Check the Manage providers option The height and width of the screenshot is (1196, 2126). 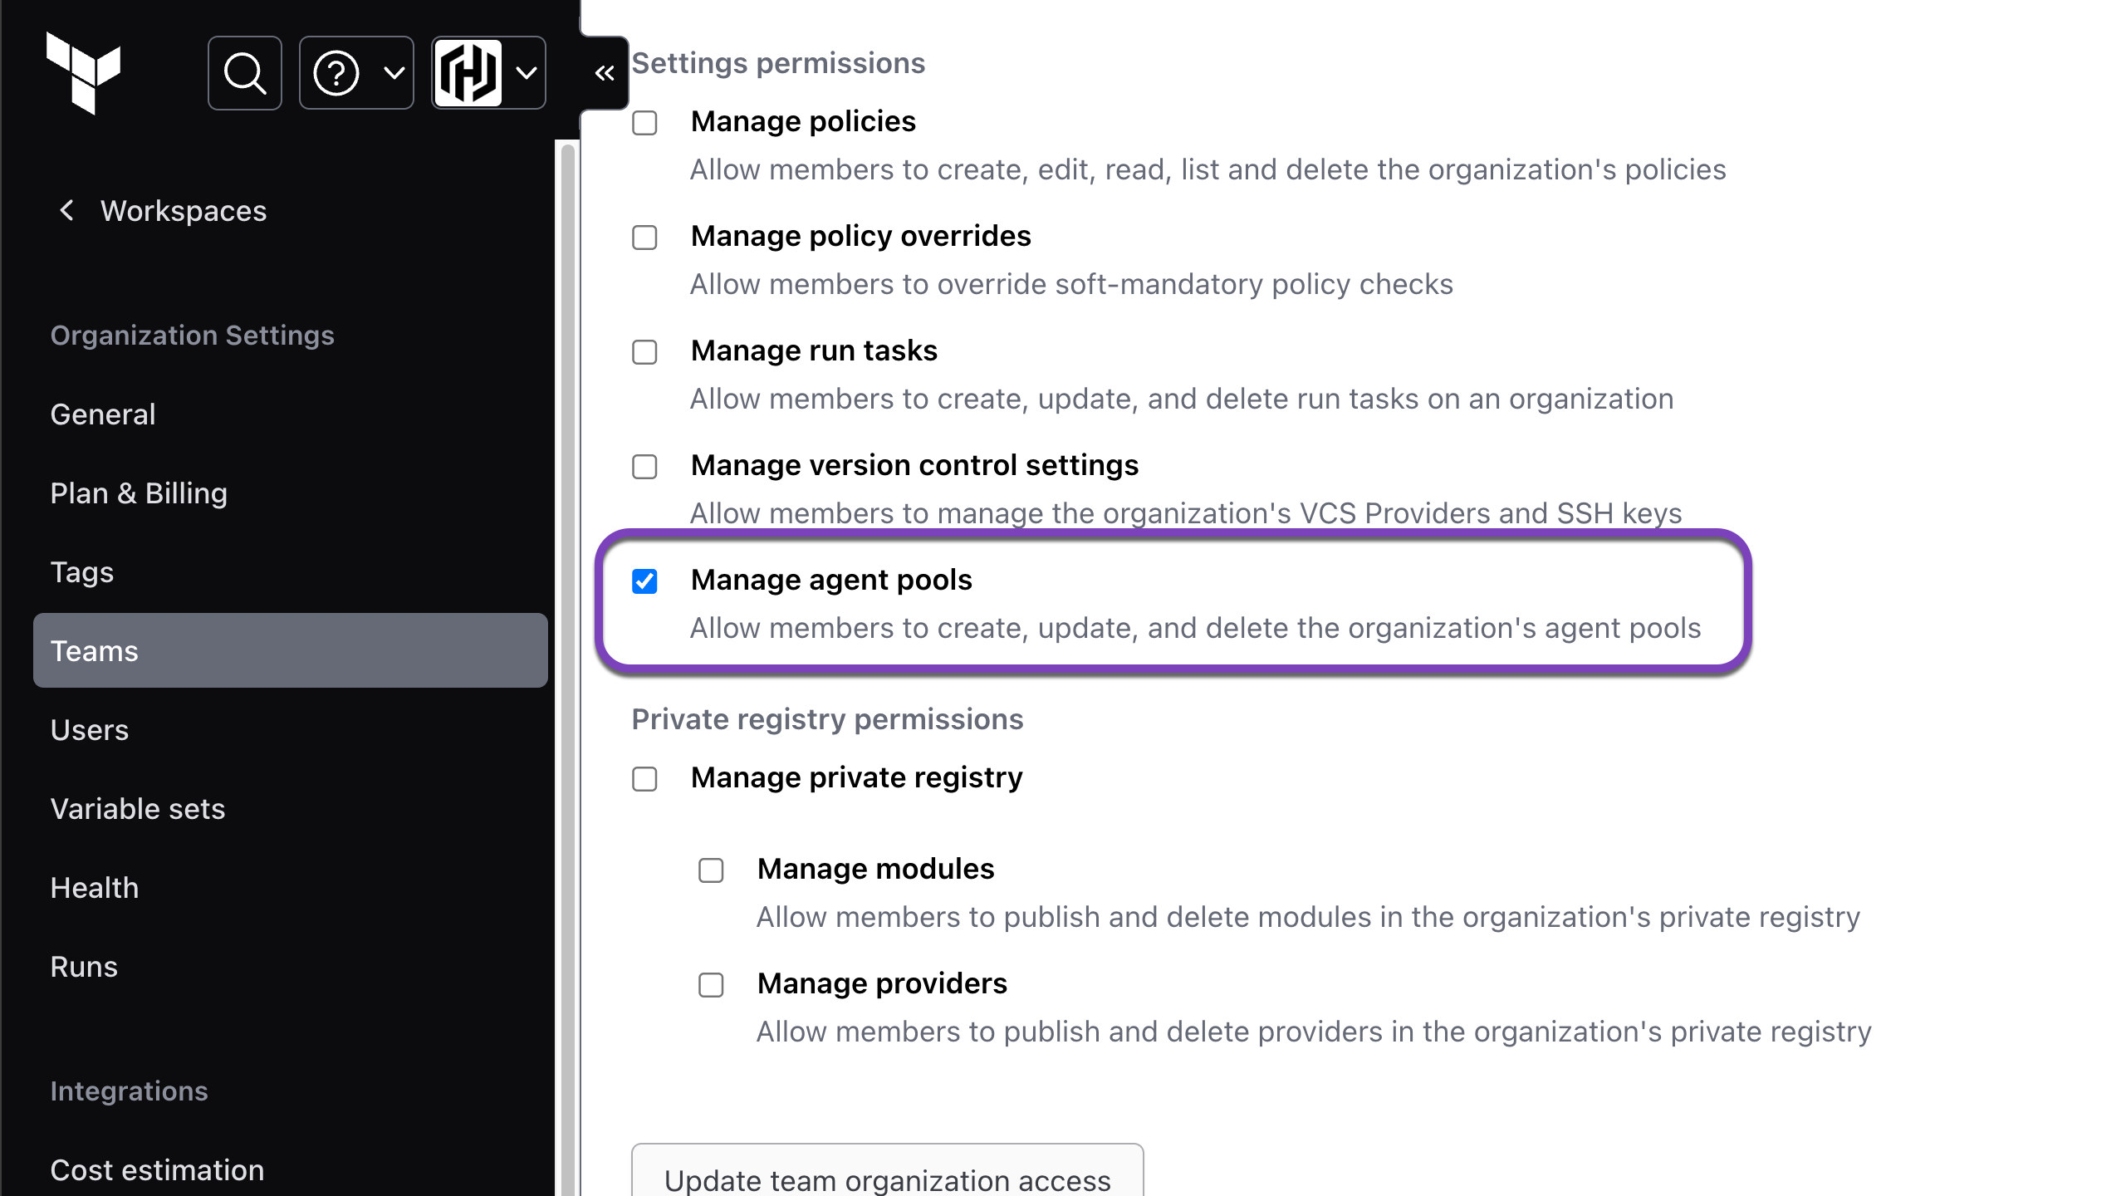tap(711, 985)
